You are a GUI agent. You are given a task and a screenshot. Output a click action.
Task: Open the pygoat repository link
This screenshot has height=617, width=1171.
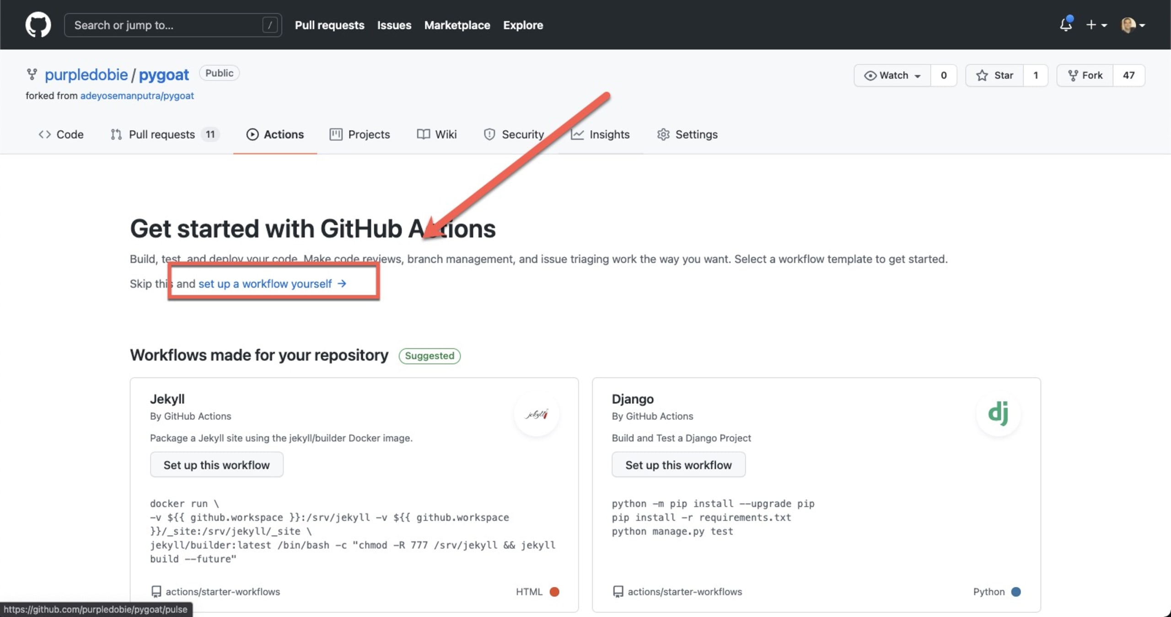(x=164, y=74)
